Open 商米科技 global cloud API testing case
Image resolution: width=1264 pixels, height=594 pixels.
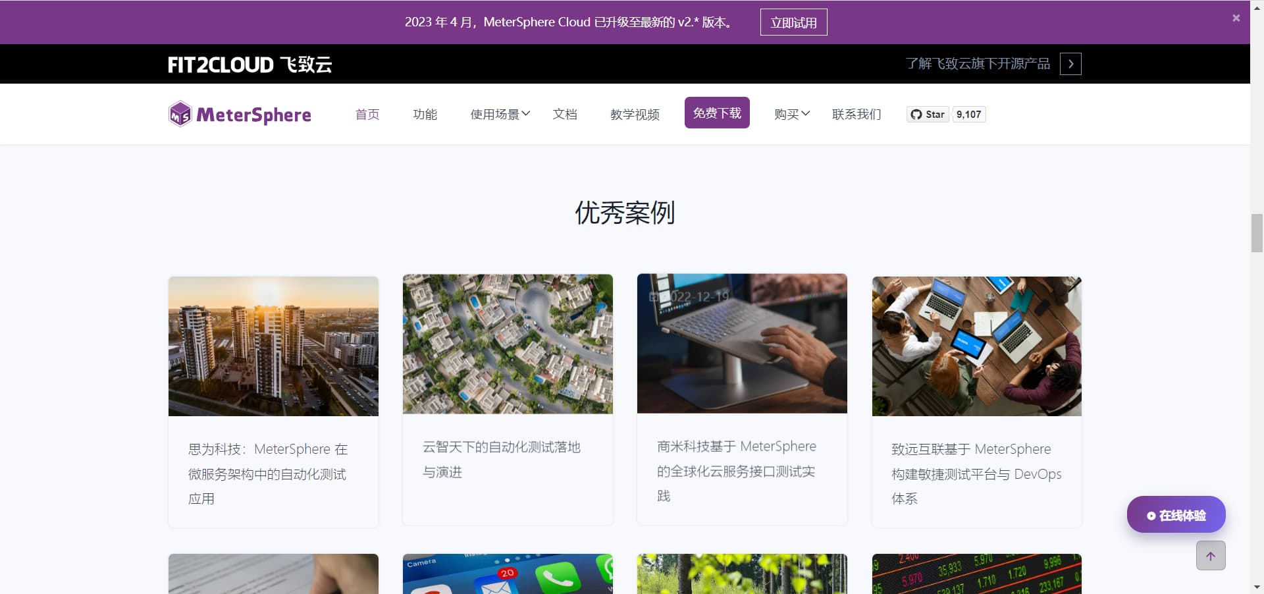point(737,471)
